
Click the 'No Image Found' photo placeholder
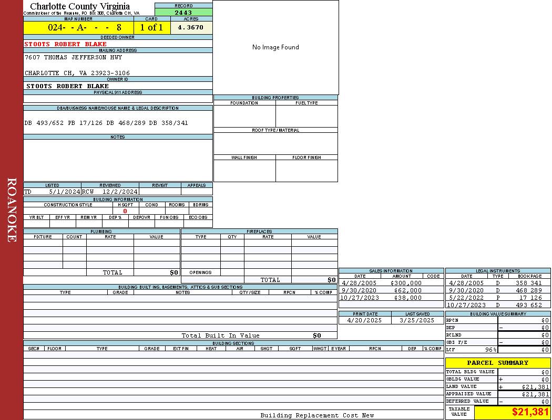275,47
